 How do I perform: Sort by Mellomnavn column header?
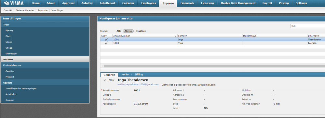click(x=275, y=36)
